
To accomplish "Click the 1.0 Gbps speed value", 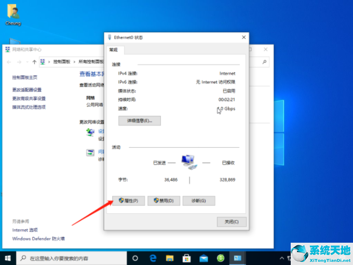I will [x=226, y=109].
